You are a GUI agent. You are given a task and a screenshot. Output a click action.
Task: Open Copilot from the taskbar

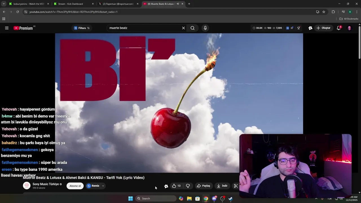(181, 198)
